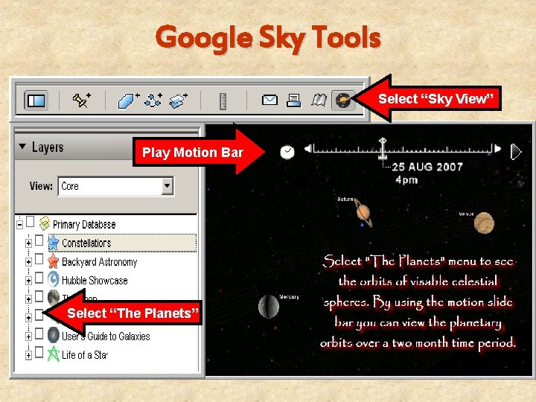The image size is (536, 402).
Task: Click the green star Life of a Star icon
Action: click(54, 354)
